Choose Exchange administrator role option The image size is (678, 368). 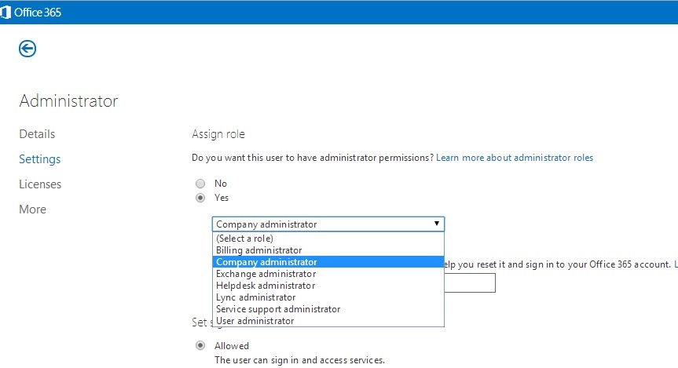266,274
